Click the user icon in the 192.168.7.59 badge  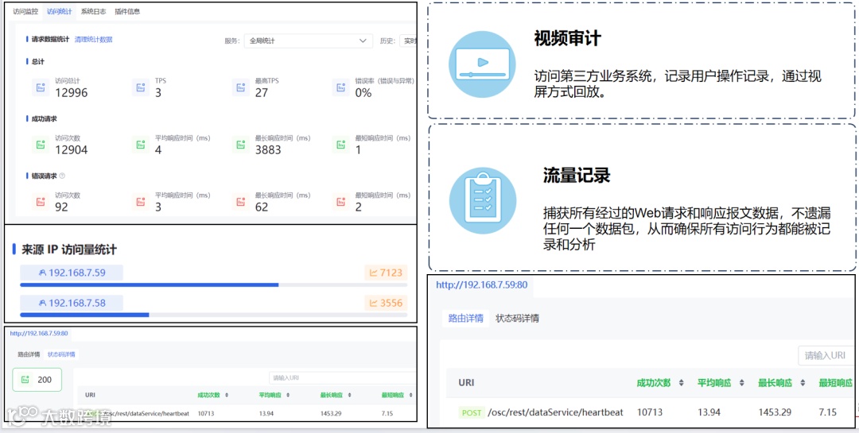tap(42, 273)
